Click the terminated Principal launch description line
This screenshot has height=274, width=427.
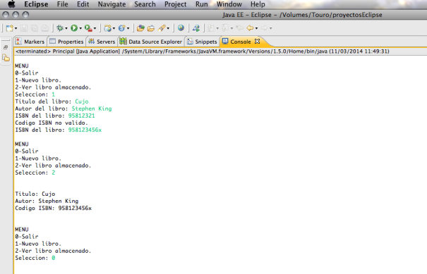click(203, 51)
